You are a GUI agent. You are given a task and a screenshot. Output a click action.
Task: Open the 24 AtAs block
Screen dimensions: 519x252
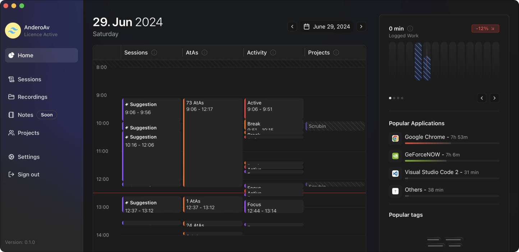point(213,224)
